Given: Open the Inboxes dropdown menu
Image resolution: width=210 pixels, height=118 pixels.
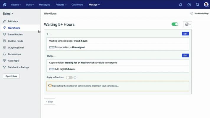Looking at the screenshot, I should click(16, 5).
